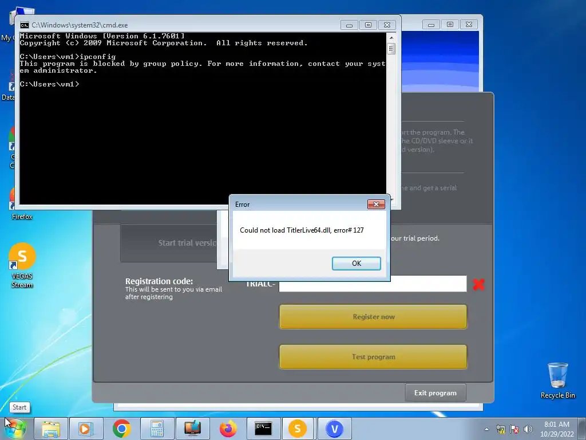Click the Register now button
The height and width of the screenshot is (440, 586).
pos(373,316)
